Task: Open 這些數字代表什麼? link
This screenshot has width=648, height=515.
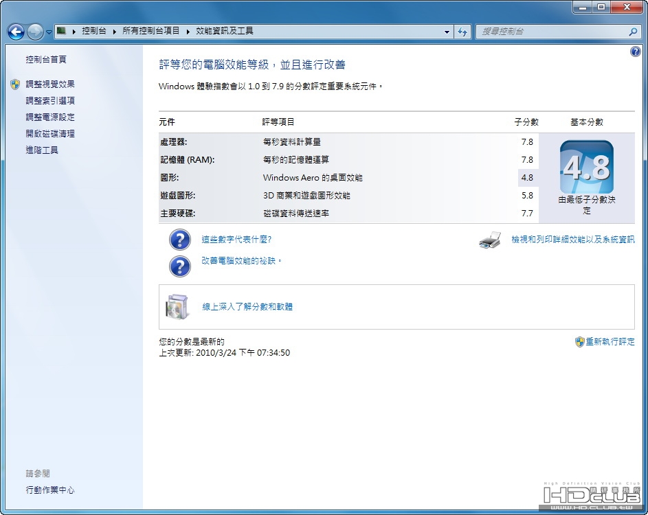Action: click(x=236, y=240)
